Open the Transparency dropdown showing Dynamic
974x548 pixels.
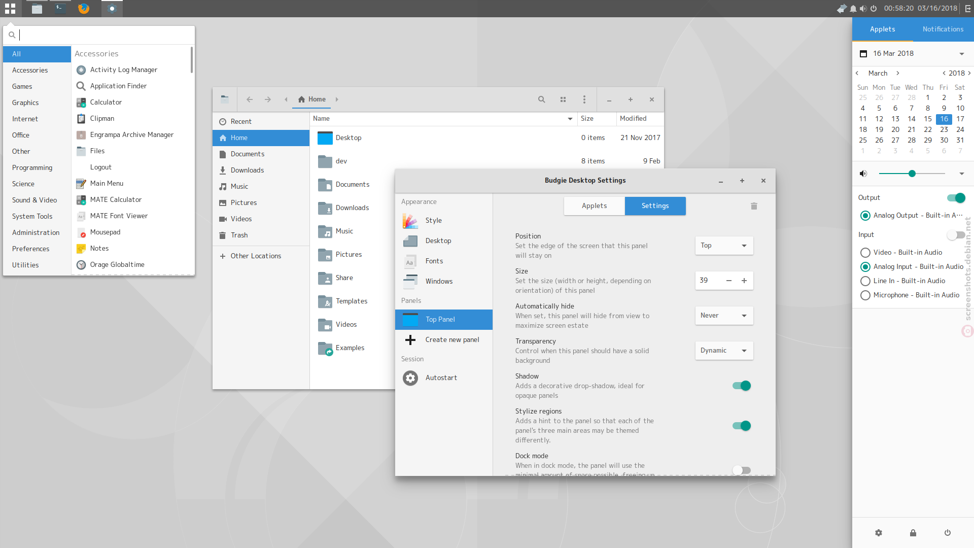(x=724, y=351)
